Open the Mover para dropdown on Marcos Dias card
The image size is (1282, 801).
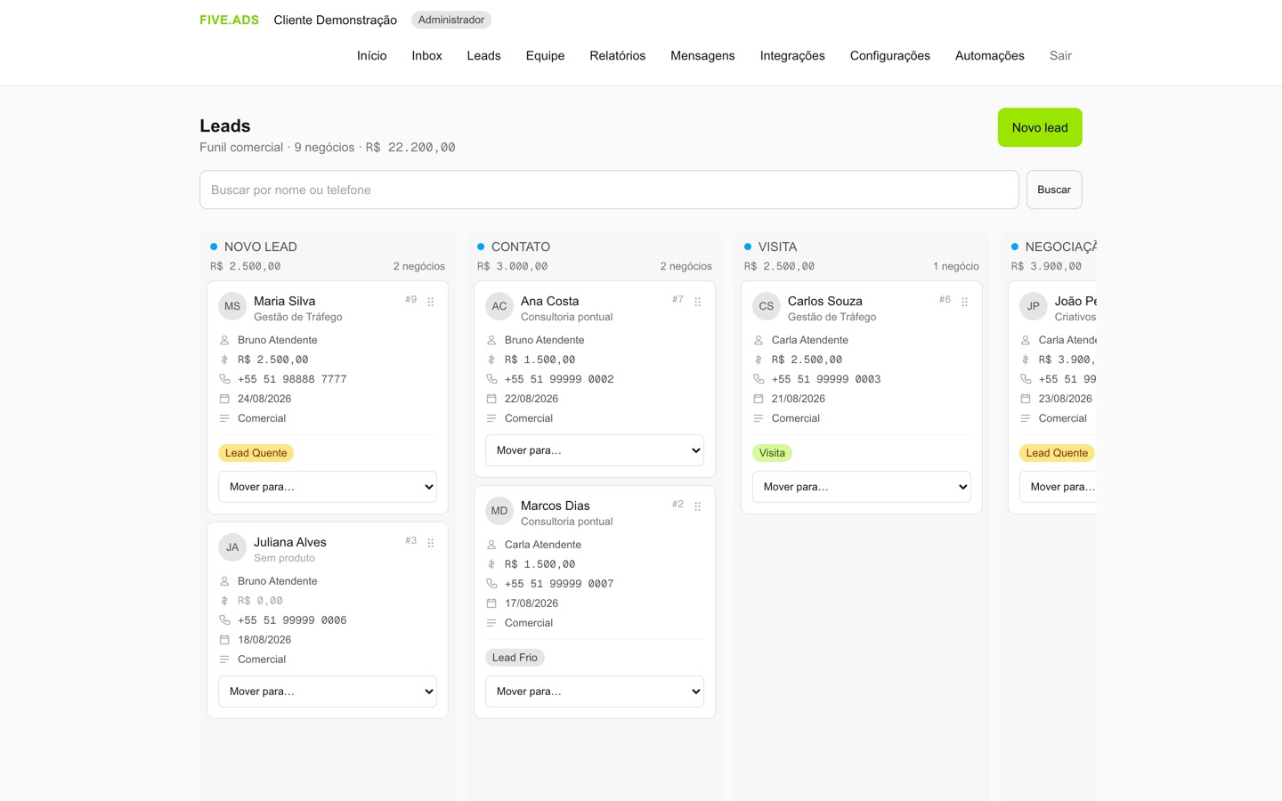pos(595,692)
